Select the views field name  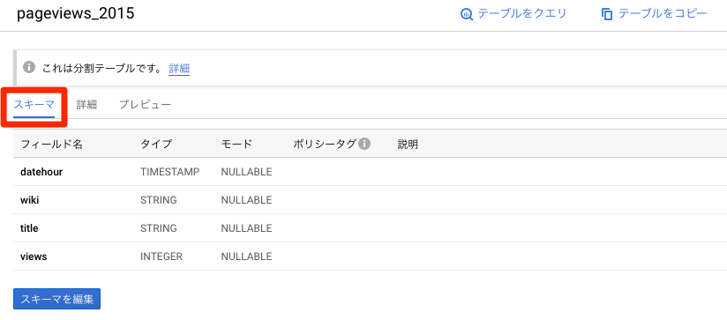pyautogui.click(x=34, y=257)
